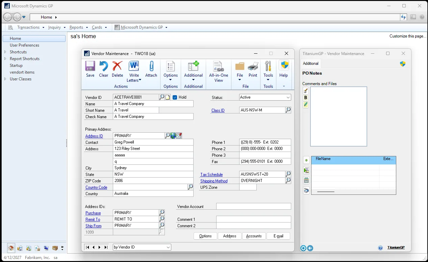Screen dimensions: 428x262
Task: Click the Class ID link label
Action: pyautogui.click(x=218, y=110)
